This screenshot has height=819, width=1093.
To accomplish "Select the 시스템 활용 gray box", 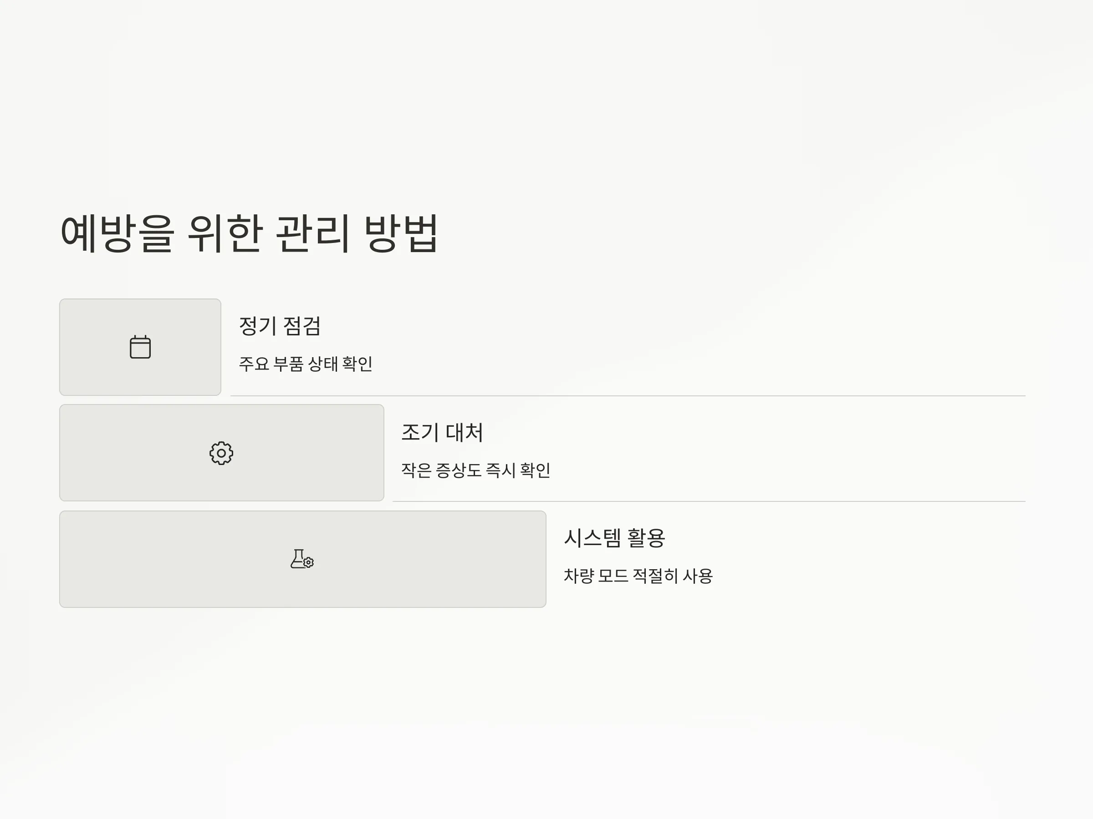I will click(303, 559).
